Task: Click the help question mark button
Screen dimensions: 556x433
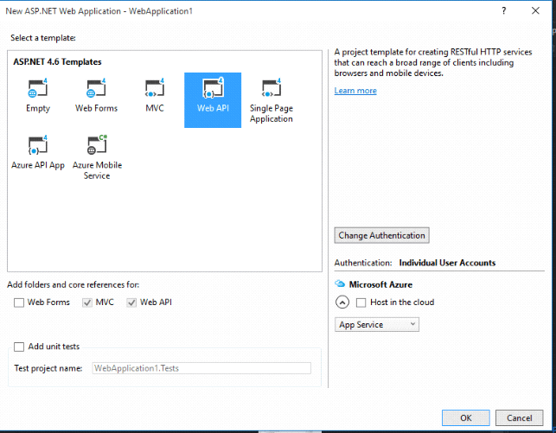Action: point(504,10)
